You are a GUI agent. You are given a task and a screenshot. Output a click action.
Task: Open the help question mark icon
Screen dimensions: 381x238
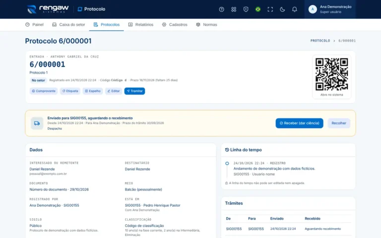tap(221, 9)
